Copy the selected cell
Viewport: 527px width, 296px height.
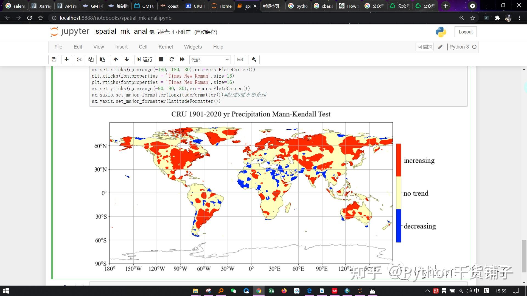[x=91, y=59]
